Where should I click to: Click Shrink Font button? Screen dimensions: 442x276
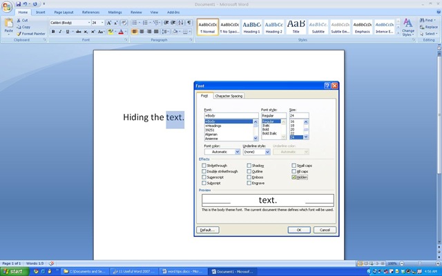[x=115, y=23]
